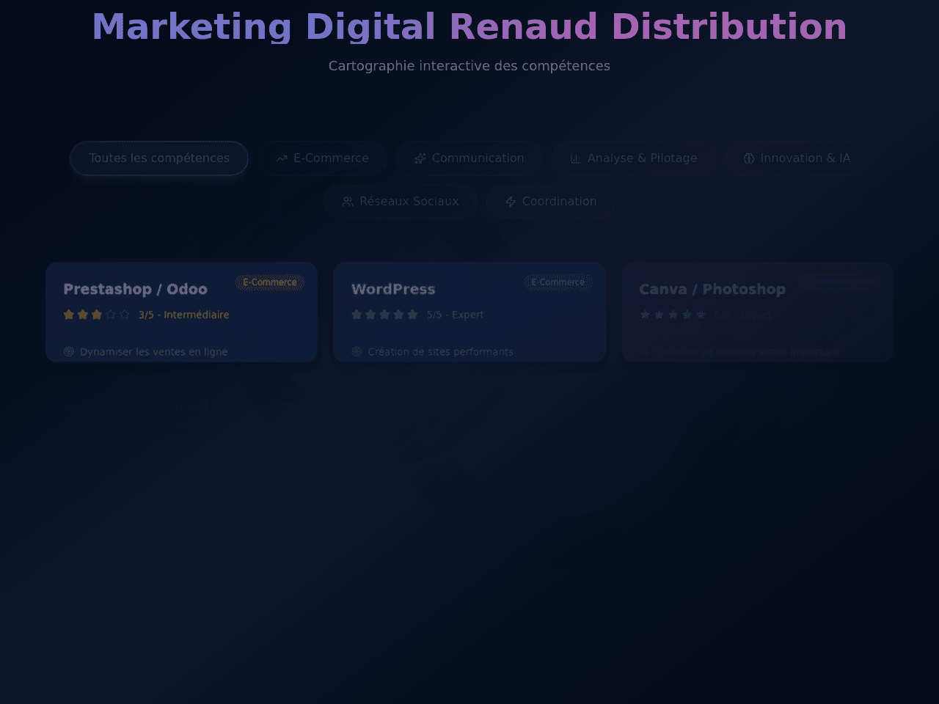The image size is (939, 704).
Task: Open the Prestashop / Odoo skill card
Action: [181, 312]
